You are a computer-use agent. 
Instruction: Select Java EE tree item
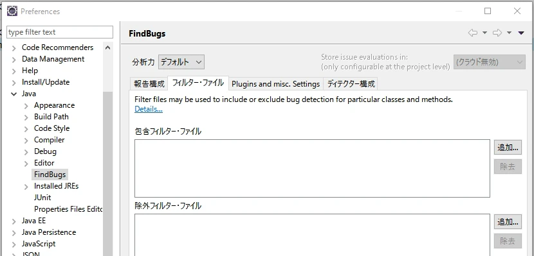click(x=33, y=221)
